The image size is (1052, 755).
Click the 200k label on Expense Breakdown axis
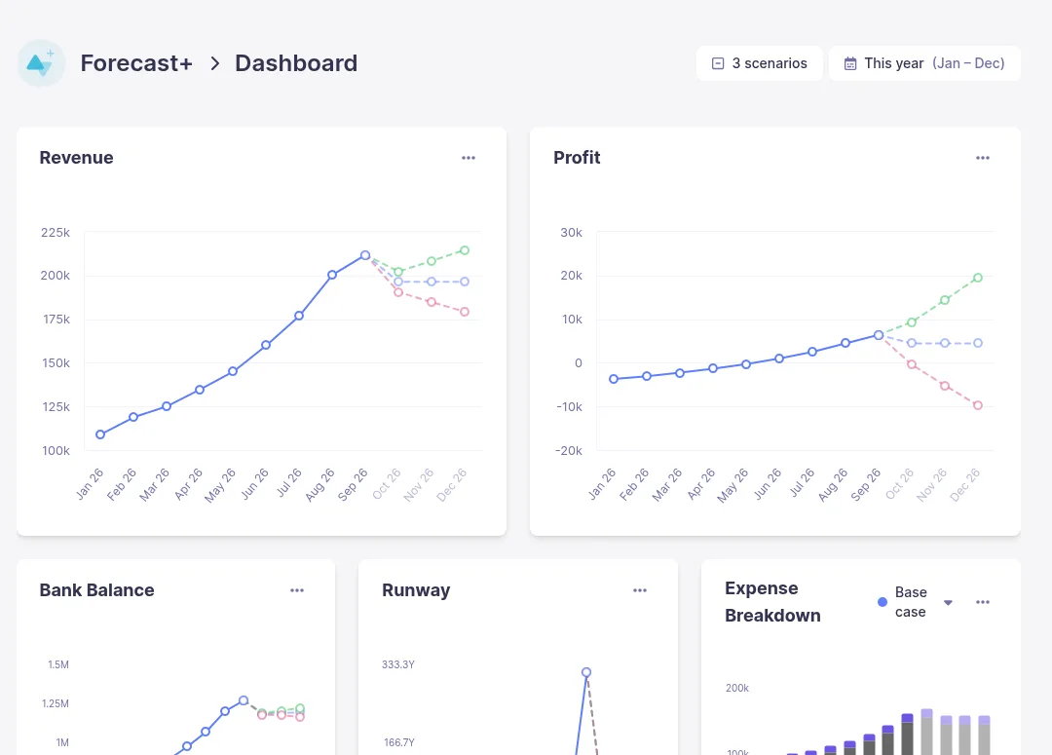pyautogui.click(x=737, y=688)
